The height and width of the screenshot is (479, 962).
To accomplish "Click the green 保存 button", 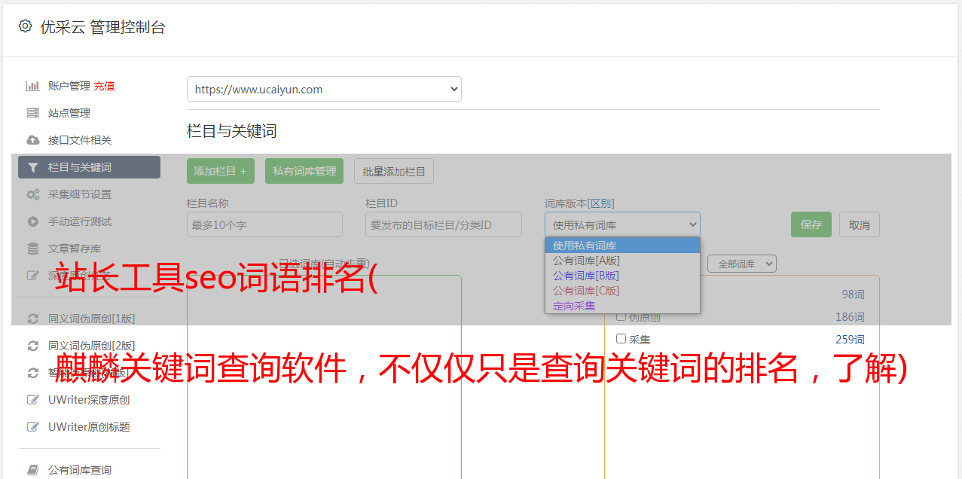I will tap(811, 224).
